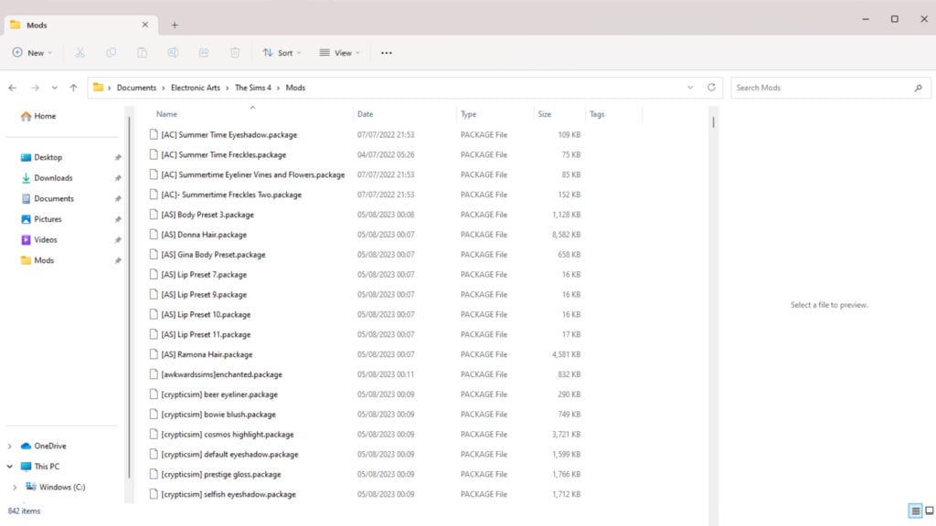Expand address bar history dropdown
Screen dimensions: 936x526
point(690,87)
